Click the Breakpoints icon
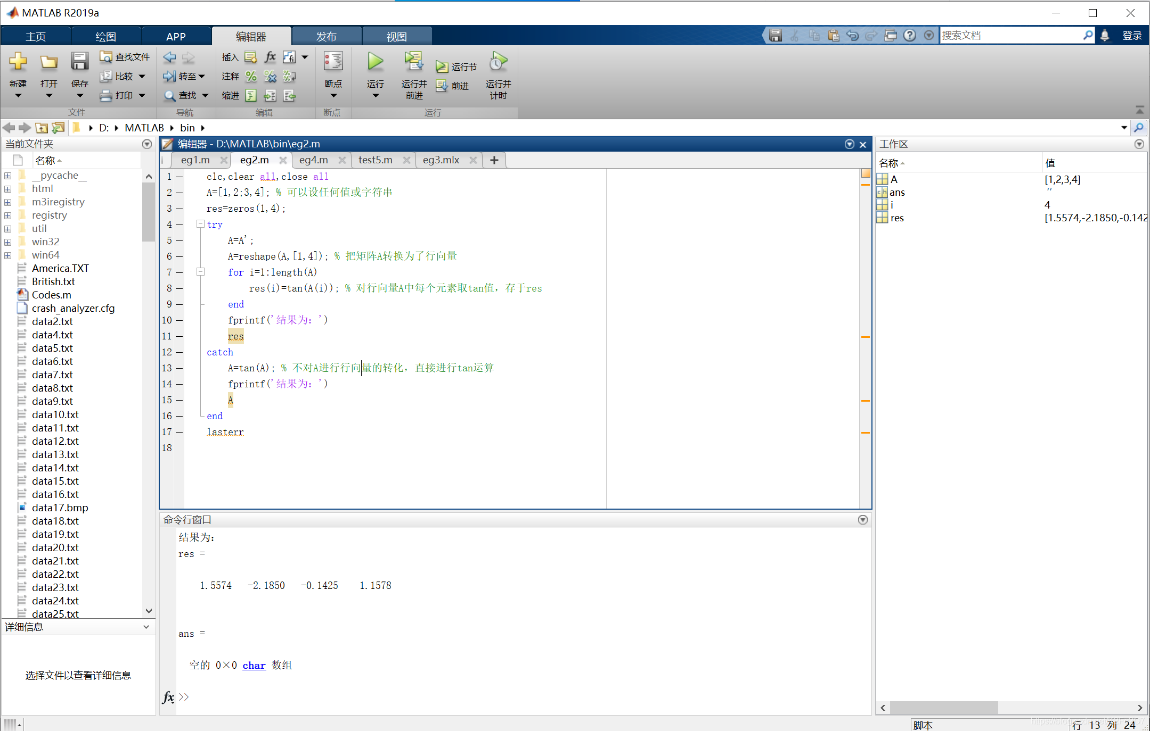Viewport: 1150px width, 731px height. coord(333,62)
